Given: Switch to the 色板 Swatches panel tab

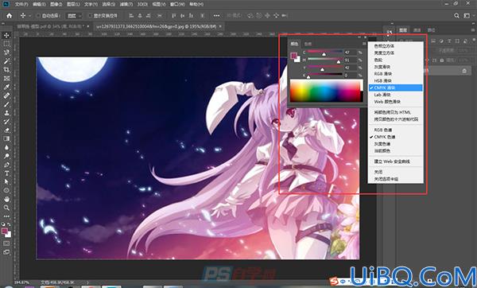Looking at the screenshot, I should tap(308, 44).
